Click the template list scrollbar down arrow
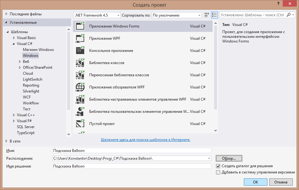This screenshot has width=299, height=190. 215,131
